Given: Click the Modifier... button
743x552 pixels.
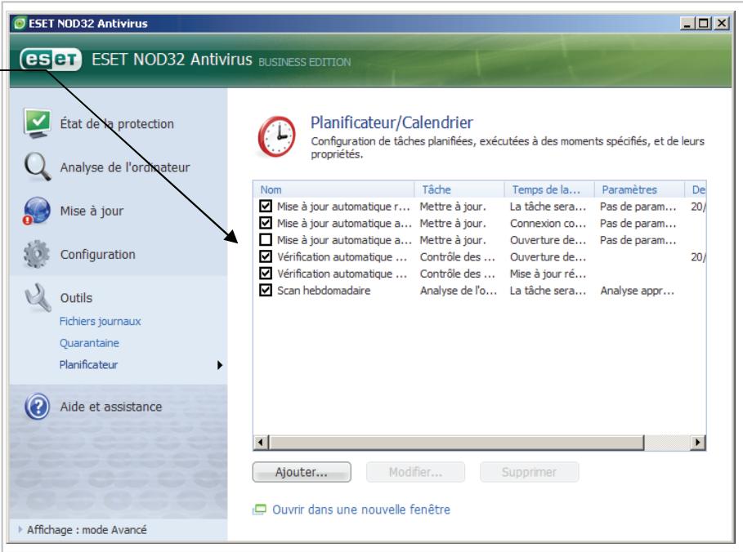Looking at the screenshot, I should (x=415, y=472).
